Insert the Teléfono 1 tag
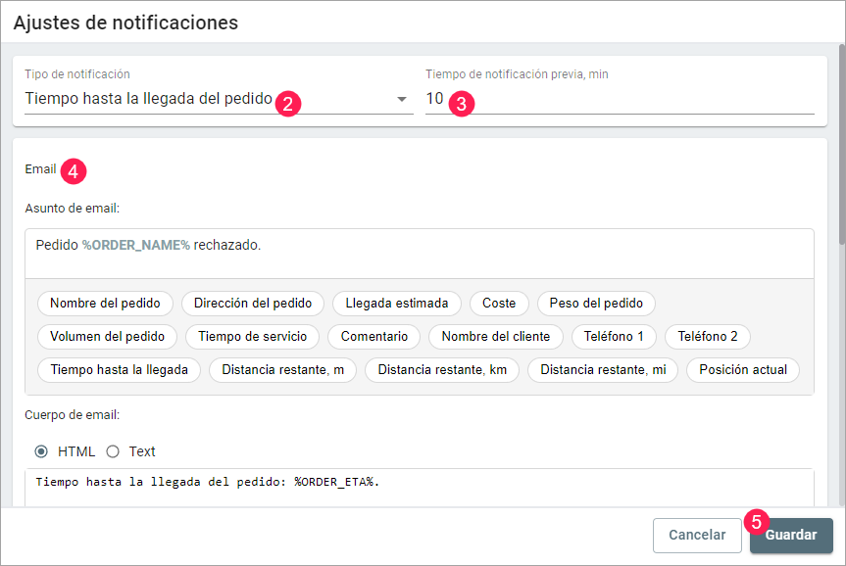The image size is (846, 566). coord(614,337)
